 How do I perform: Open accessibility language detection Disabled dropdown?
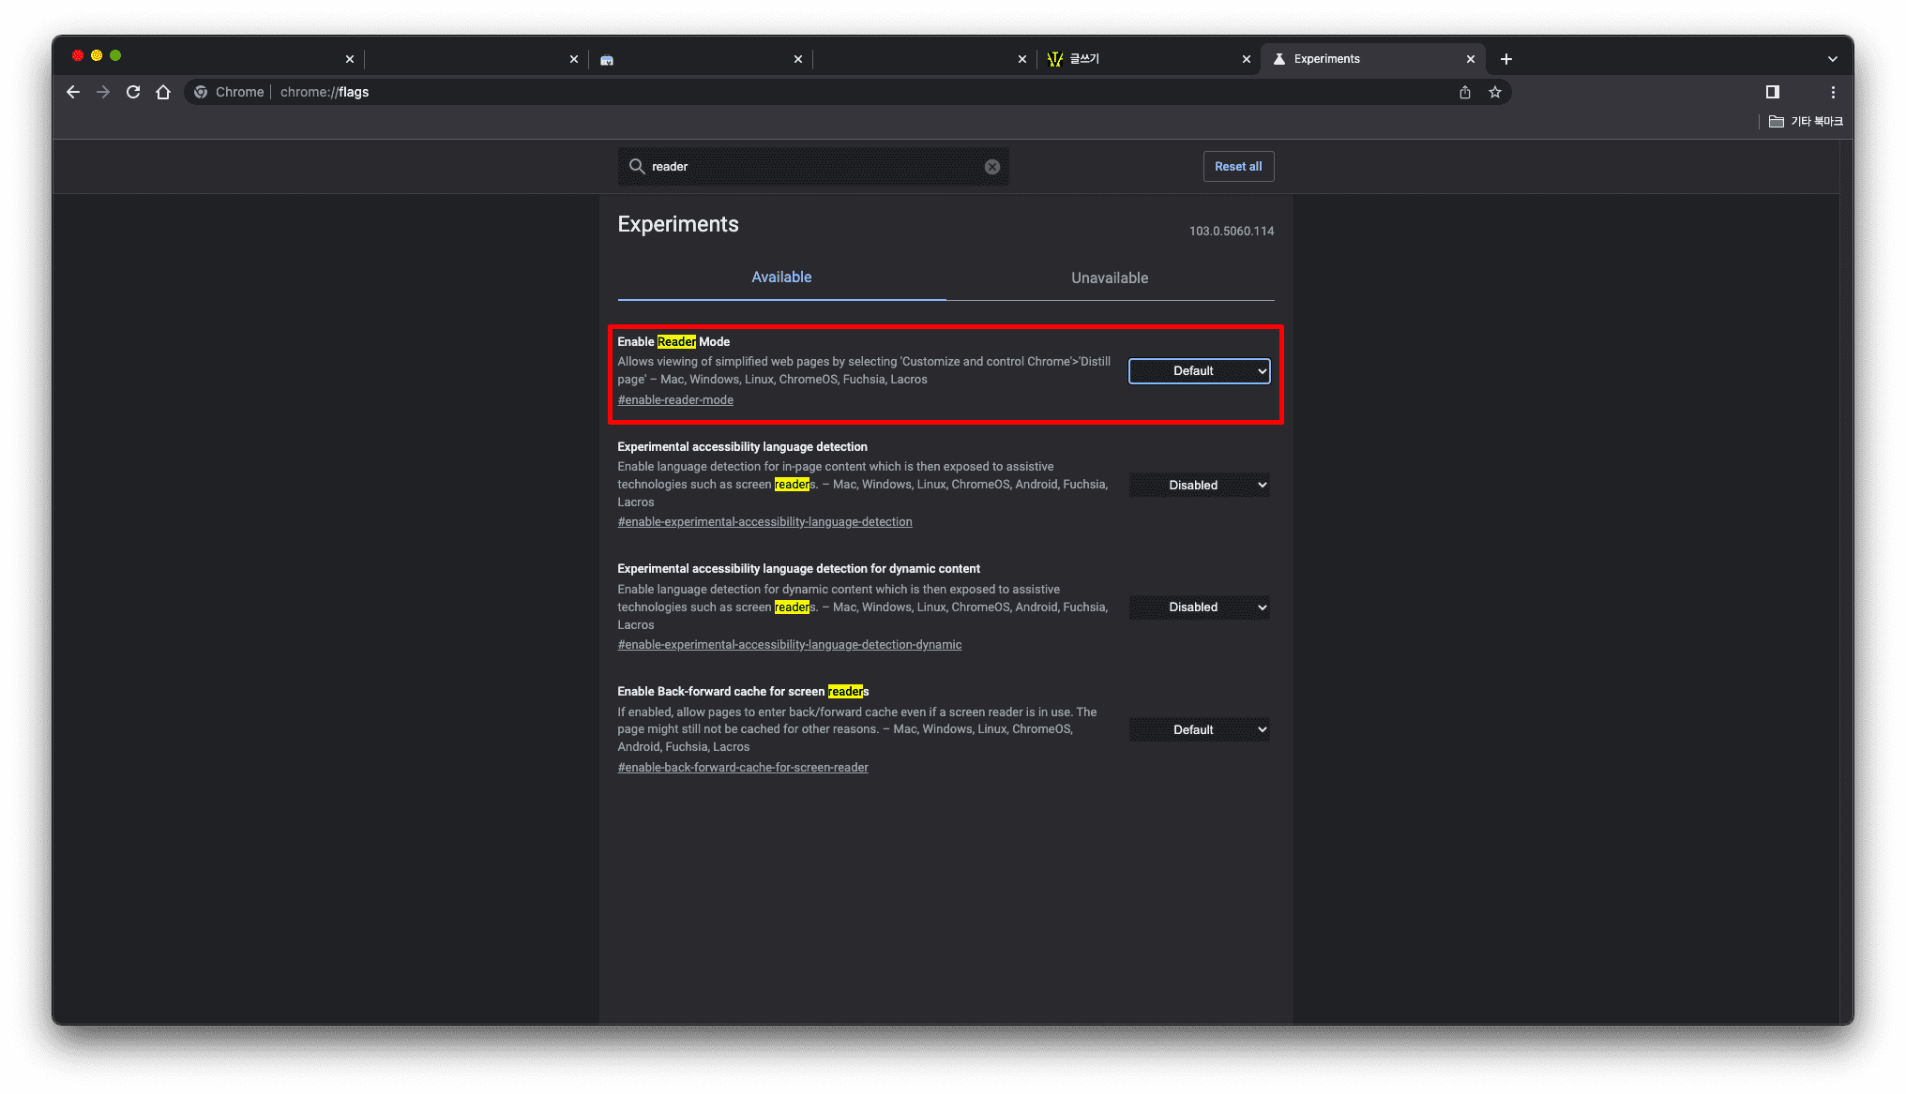point(1199,486)
